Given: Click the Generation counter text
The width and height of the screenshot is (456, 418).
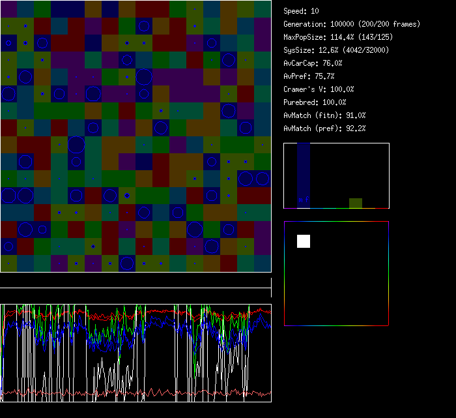Looking at the screenshot, I should click(x=352, y=24).
